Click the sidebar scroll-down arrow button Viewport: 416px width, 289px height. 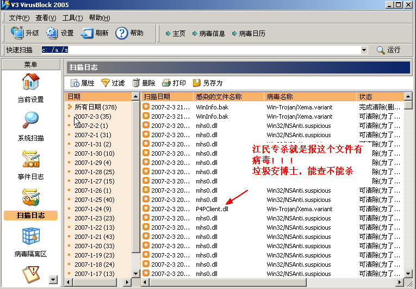pyautogui.click(x=53, y=279)
